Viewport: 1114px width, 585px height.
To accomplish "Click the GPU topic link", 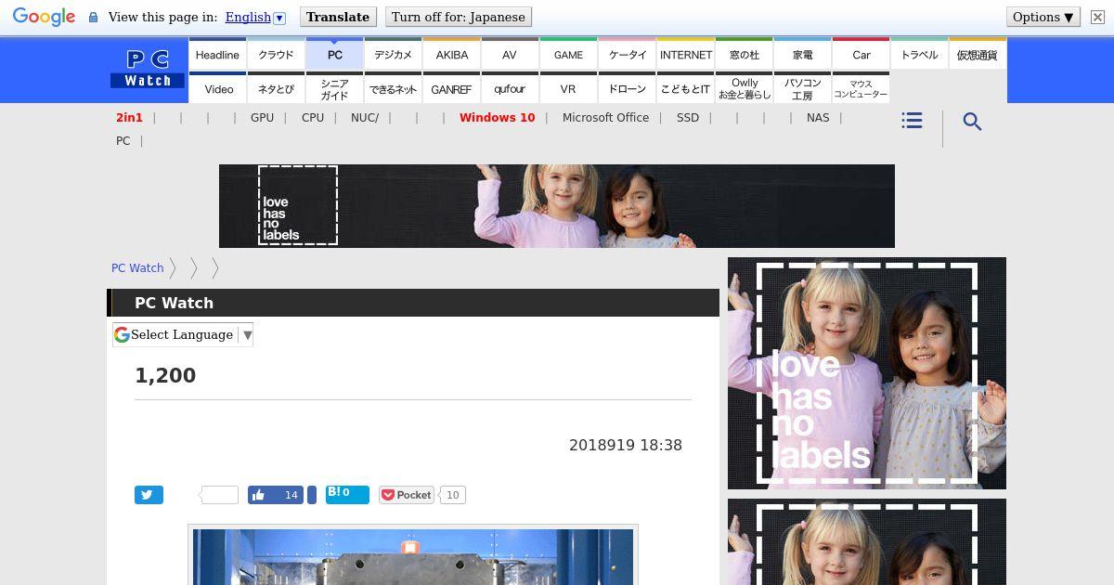I will 262,118.
